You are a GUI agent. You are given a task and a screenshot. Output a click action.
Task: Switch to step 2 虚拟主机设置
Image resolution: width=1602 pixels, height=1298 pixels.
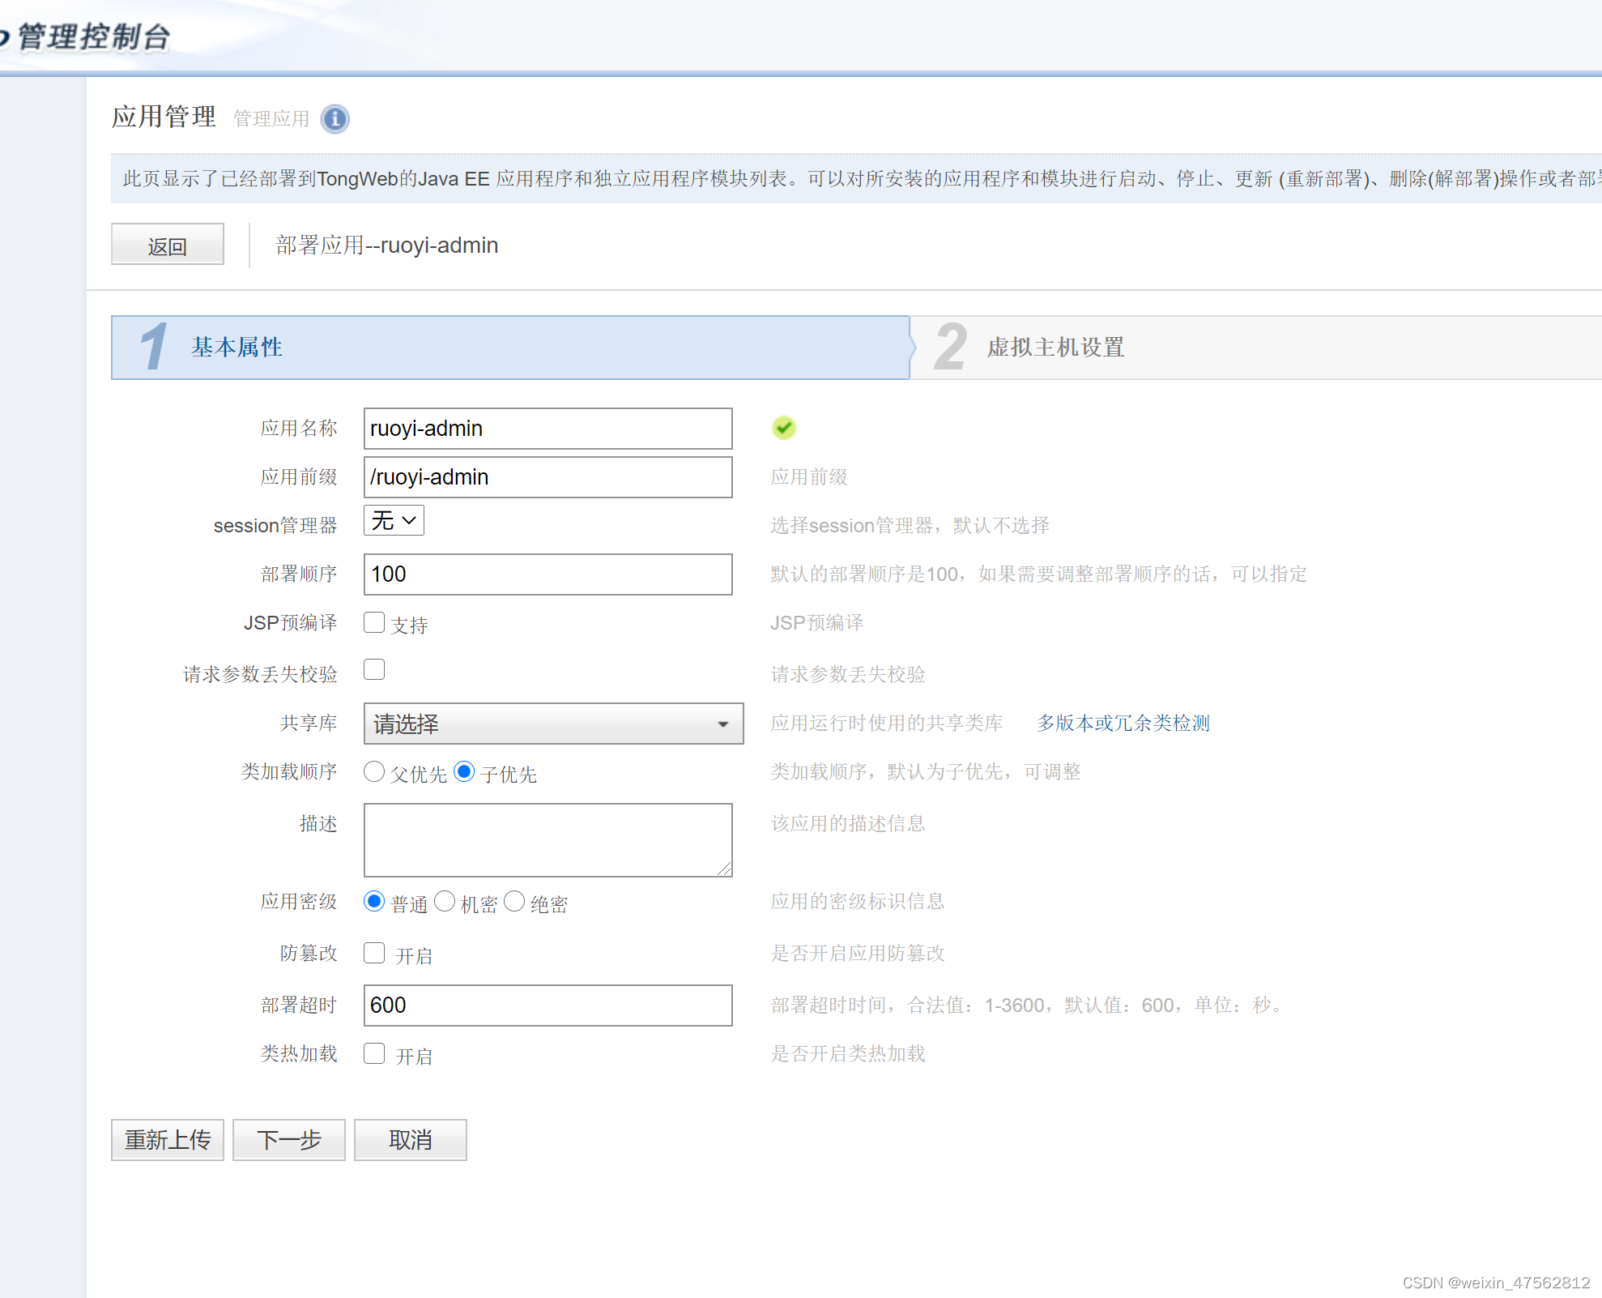1055,348
